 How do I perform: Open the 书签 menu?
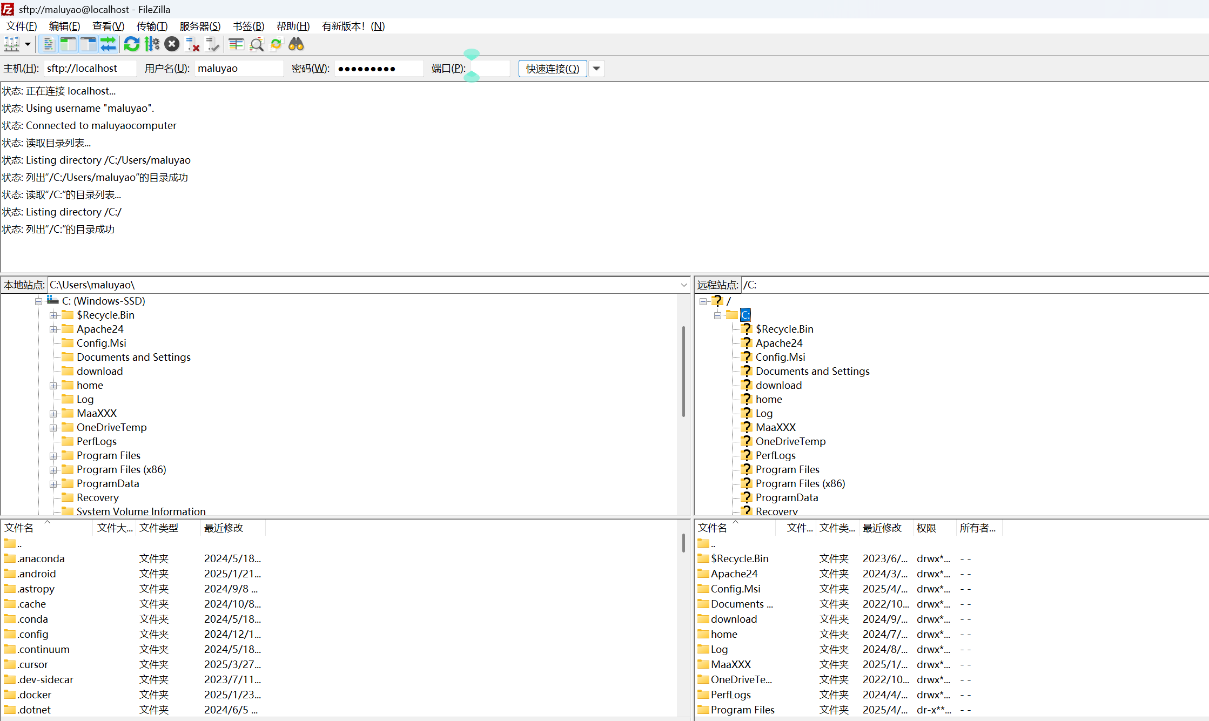coord(248,26)
